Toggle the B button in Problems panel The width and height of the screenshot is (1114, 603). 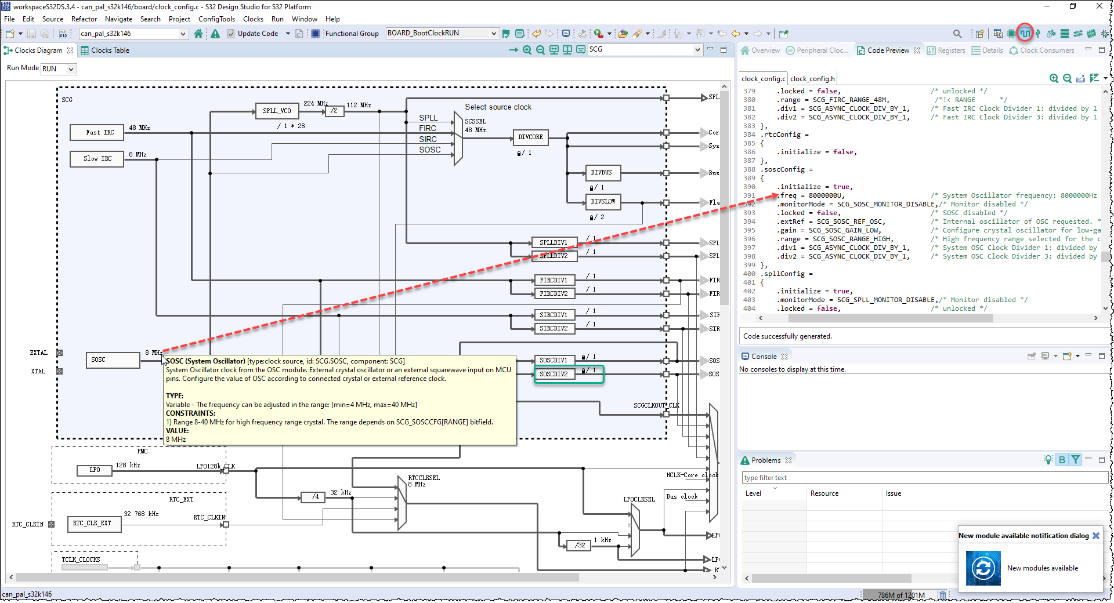tap(1062, 460)
